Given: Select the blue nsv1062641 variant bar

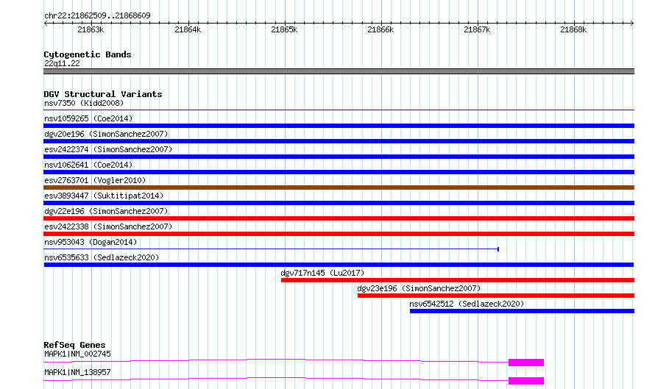Looking at the screenshot, I should point(339,172).
